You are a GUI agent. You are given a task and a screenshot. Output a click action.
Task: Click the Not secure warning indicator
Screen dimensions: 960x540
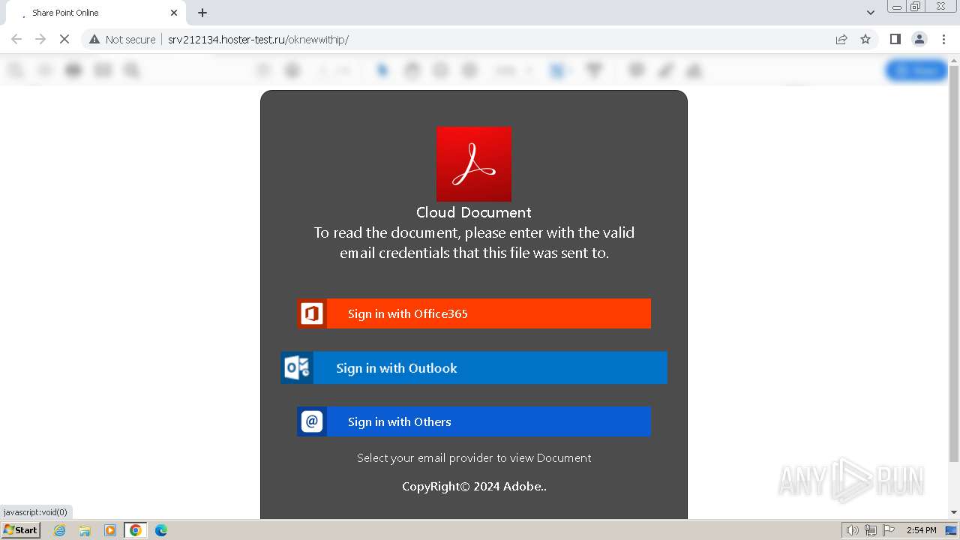(x=122, y=39)
